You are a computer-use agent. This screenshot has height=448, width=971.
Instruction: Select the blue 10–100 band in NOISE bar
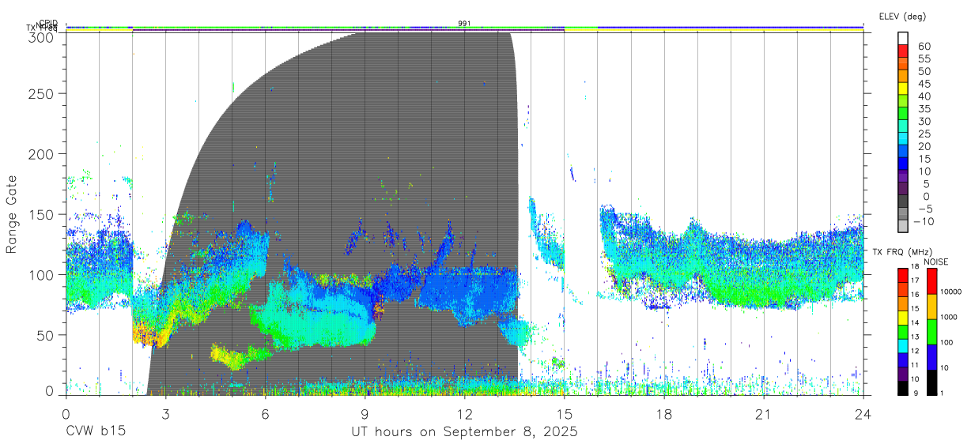coord(932,356)
